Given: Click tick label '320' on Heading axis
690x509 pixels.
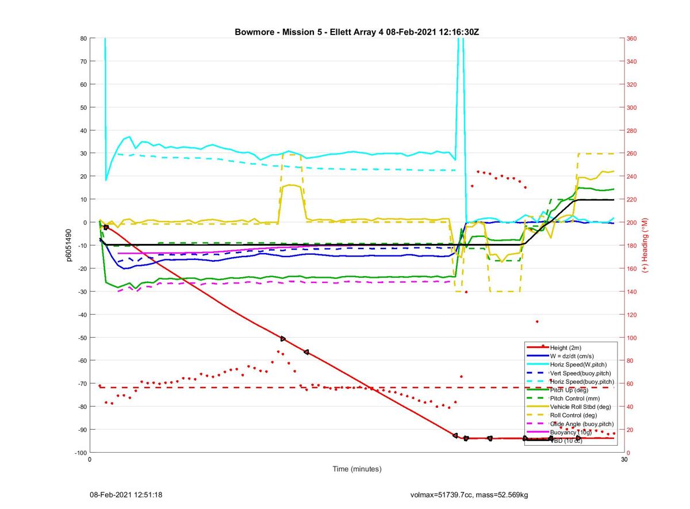Looking at the screenshot, I should (x=632, y=85).
